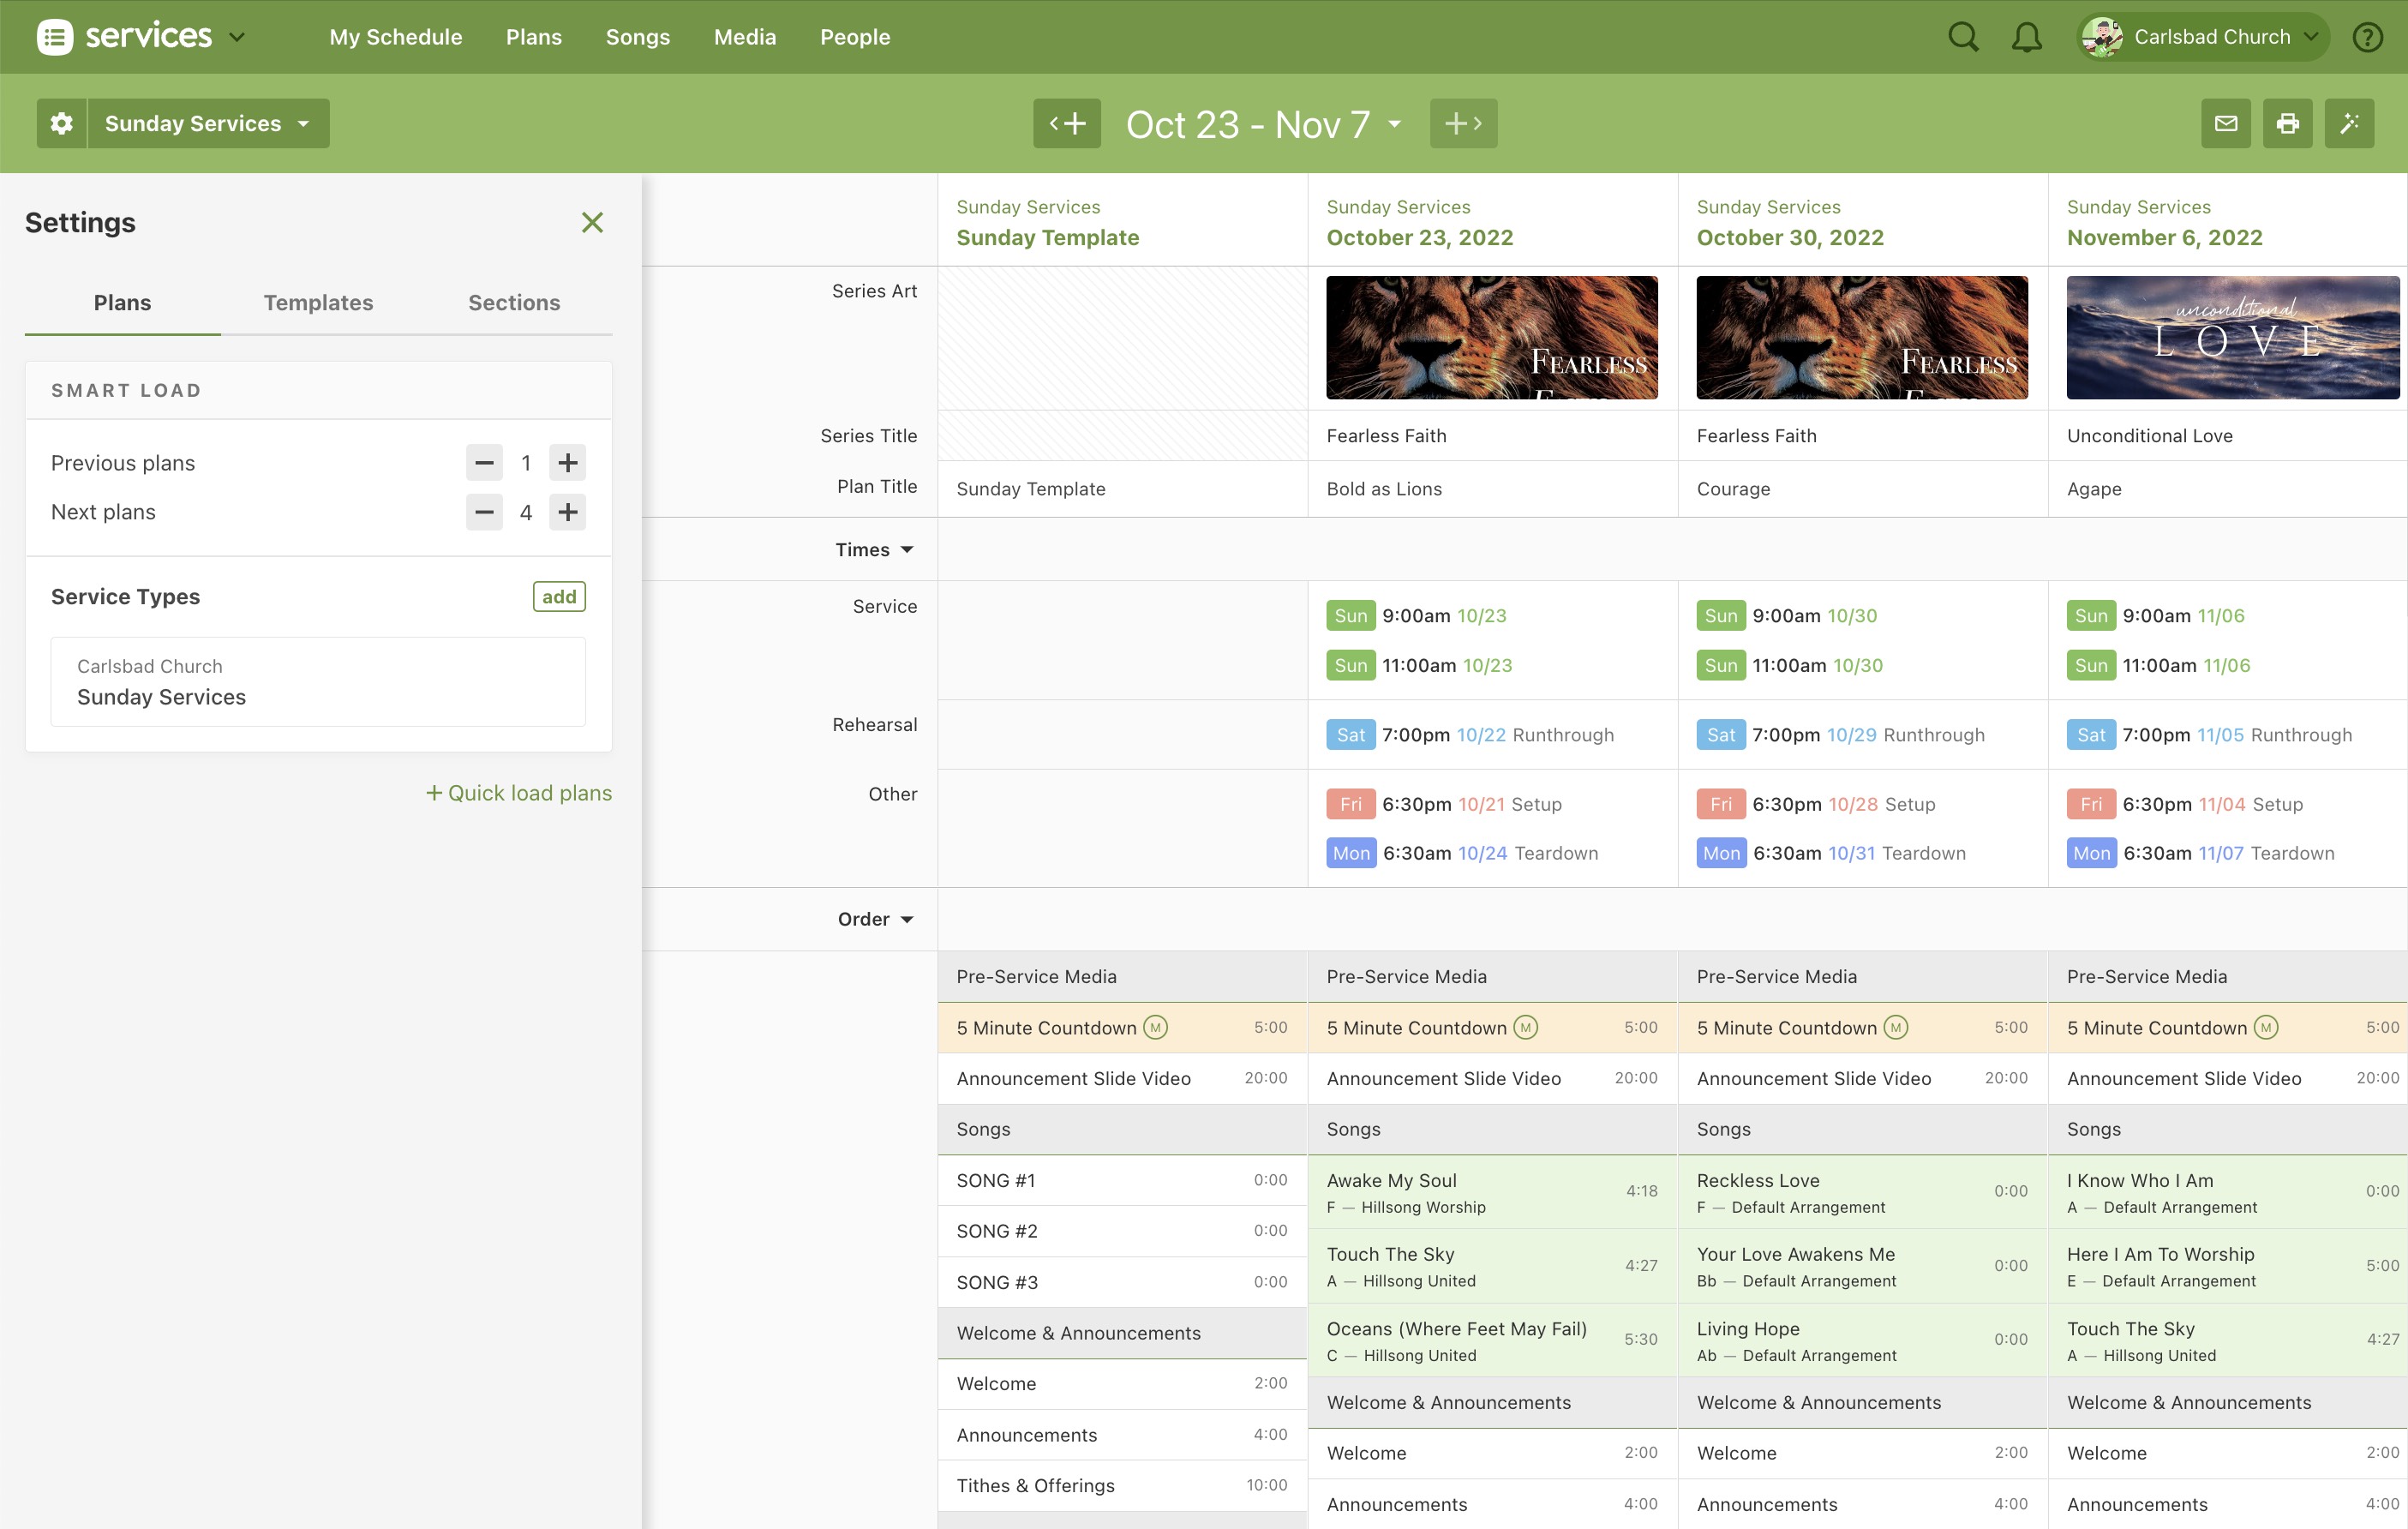Load previous plan arrow button
Viewport: 2408px width, 1529px height.
1066,123
